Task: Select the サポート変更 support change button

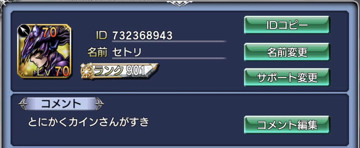Action: click(287, 78)
